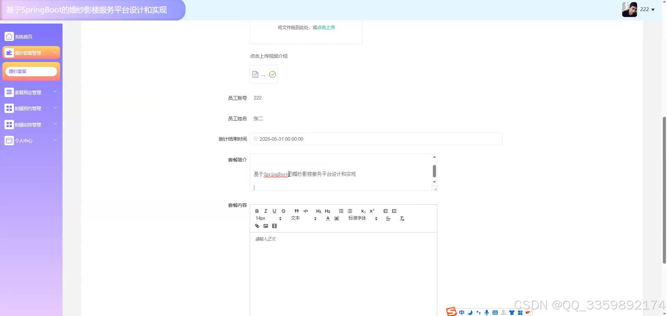Insert an image in the 套餐内容 editor
Screen dimensions: 667x316
[266, 226]
